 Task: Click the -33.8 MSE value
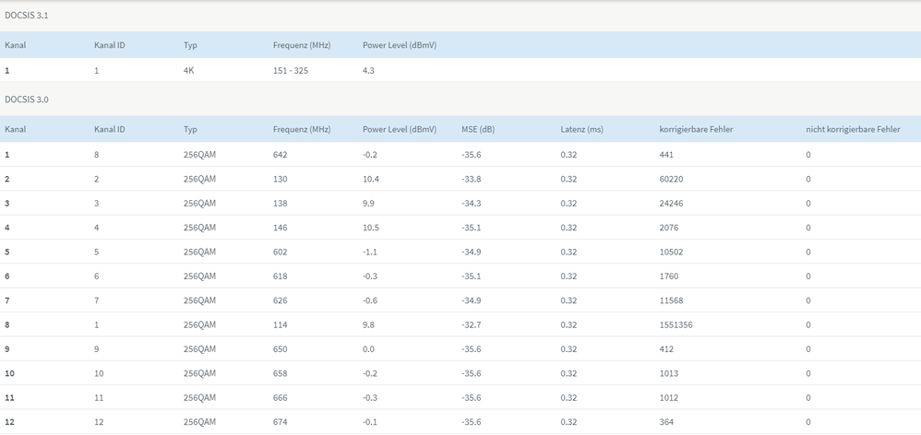click(471, 179)
